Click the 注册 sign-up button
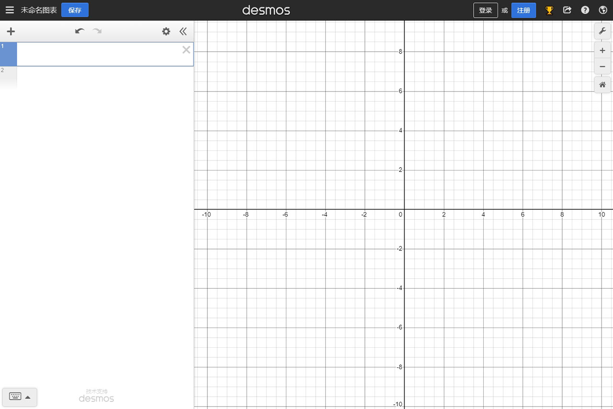This screenshot has width=613, height=409. (x=523, y=10)
